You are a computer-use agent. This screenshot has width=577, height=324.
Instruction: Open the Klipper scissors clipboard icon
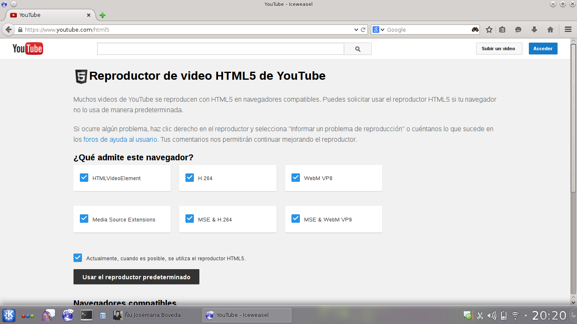(480, 316)
